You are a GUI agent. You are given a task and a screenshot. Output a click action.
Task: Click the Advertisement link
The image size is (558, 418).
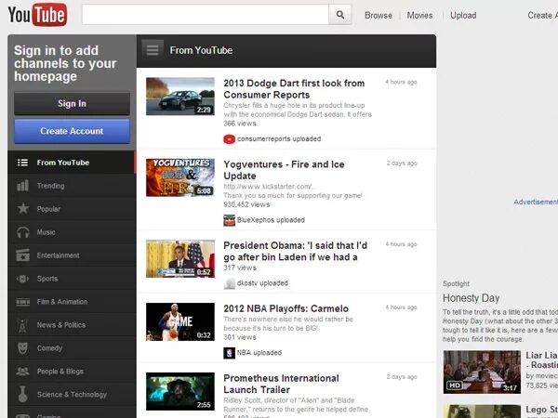pyautogui.click(x=536, y=202)
